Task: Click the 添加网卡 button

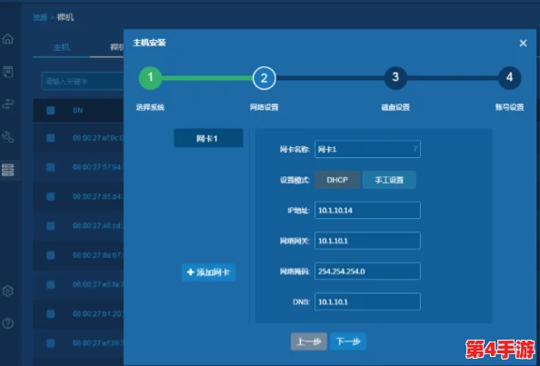Action: pos(209,272)
